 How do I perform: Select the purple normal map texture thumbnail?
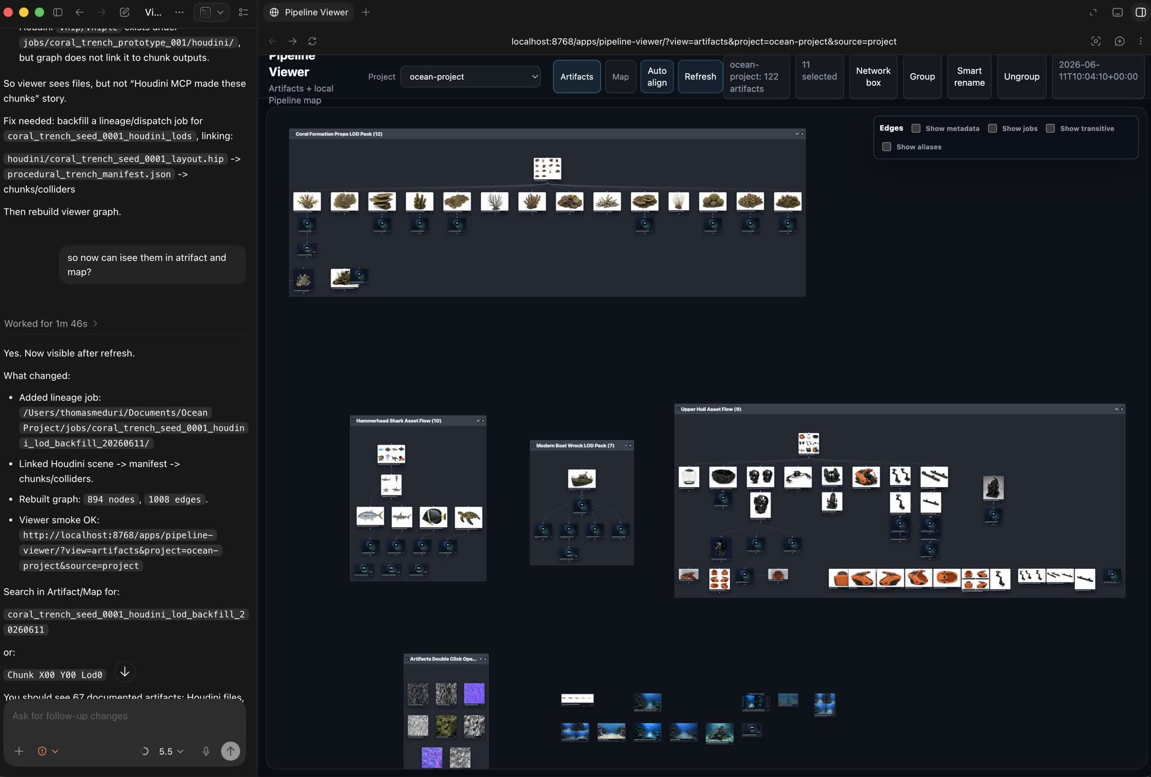[x=474, y=693]
